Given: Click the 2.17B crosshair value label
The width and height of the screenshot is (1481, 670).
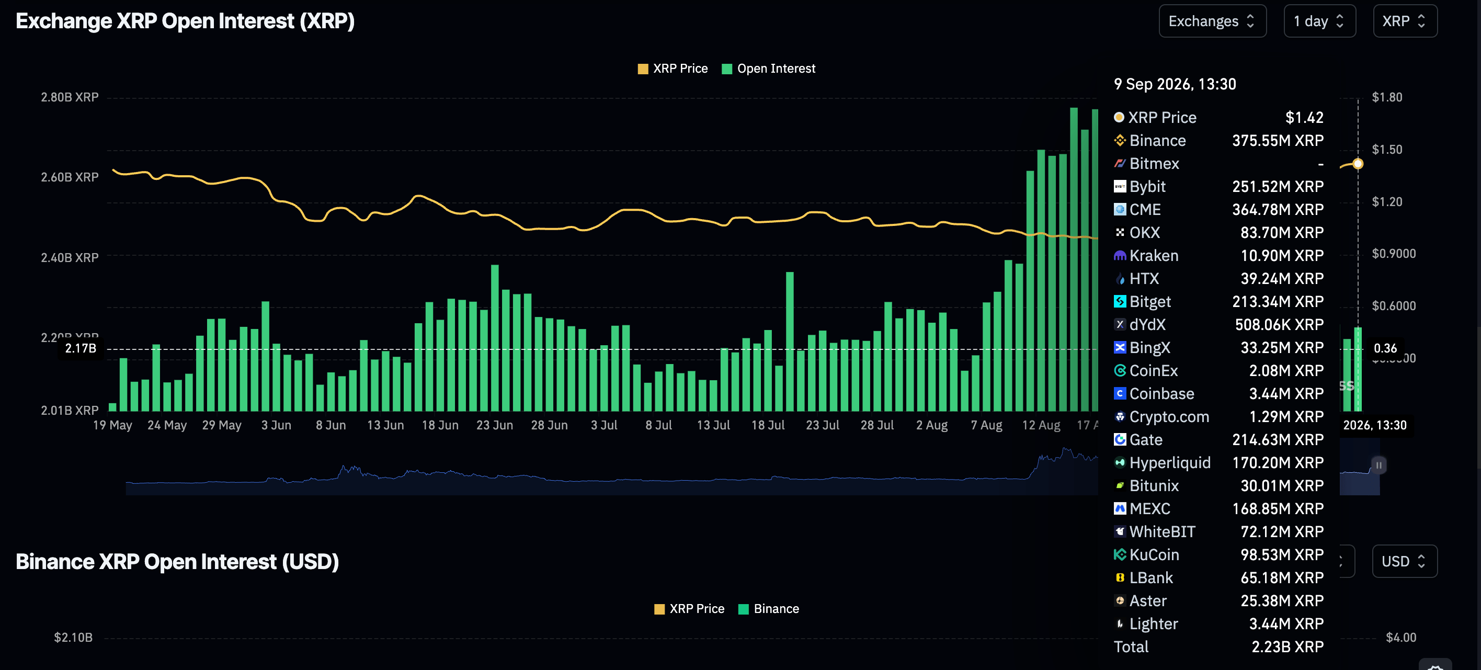Looking at the screenshot, I should 81,348.
